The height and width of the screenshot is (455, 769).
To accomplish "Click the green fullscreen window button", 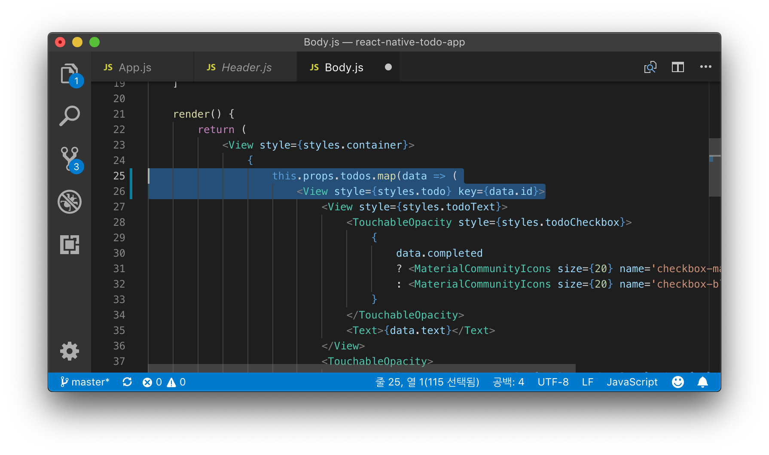I will click(x=95, y=42).
